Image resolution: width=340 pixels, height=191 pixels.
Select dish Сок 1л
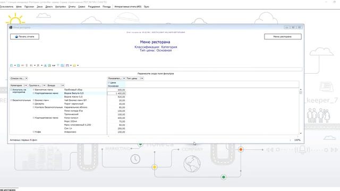click(68, 128)
